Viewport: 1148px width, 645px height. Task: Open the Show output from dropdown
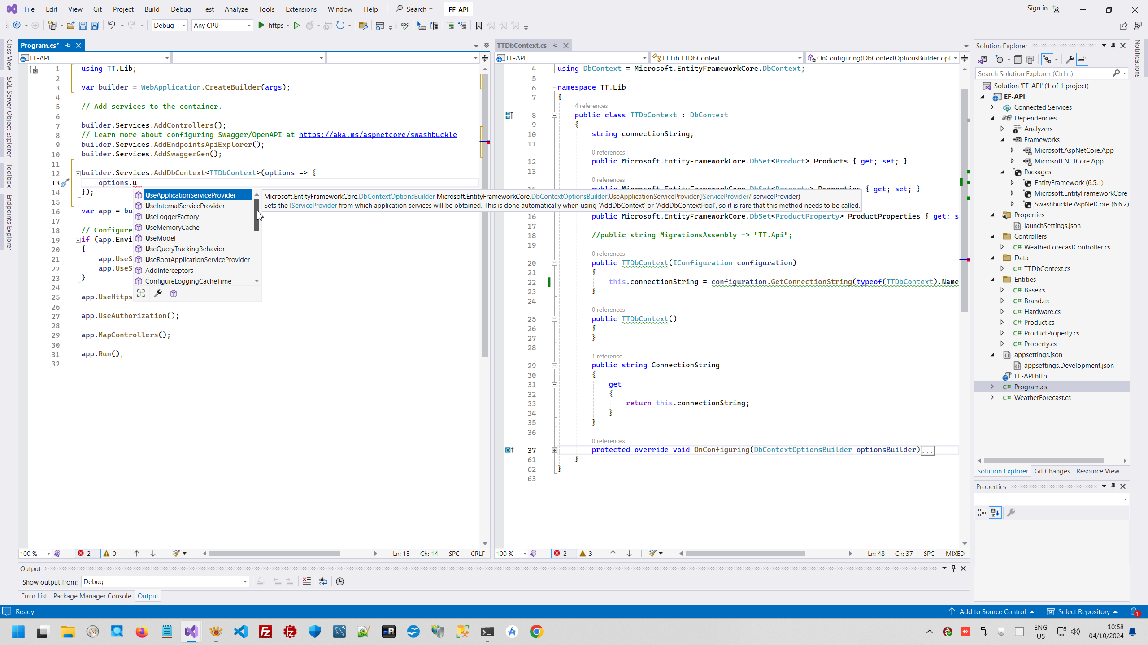click(x=165, y=581)
